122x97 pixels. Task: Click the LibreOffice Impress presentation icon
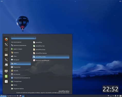(34, 53)
